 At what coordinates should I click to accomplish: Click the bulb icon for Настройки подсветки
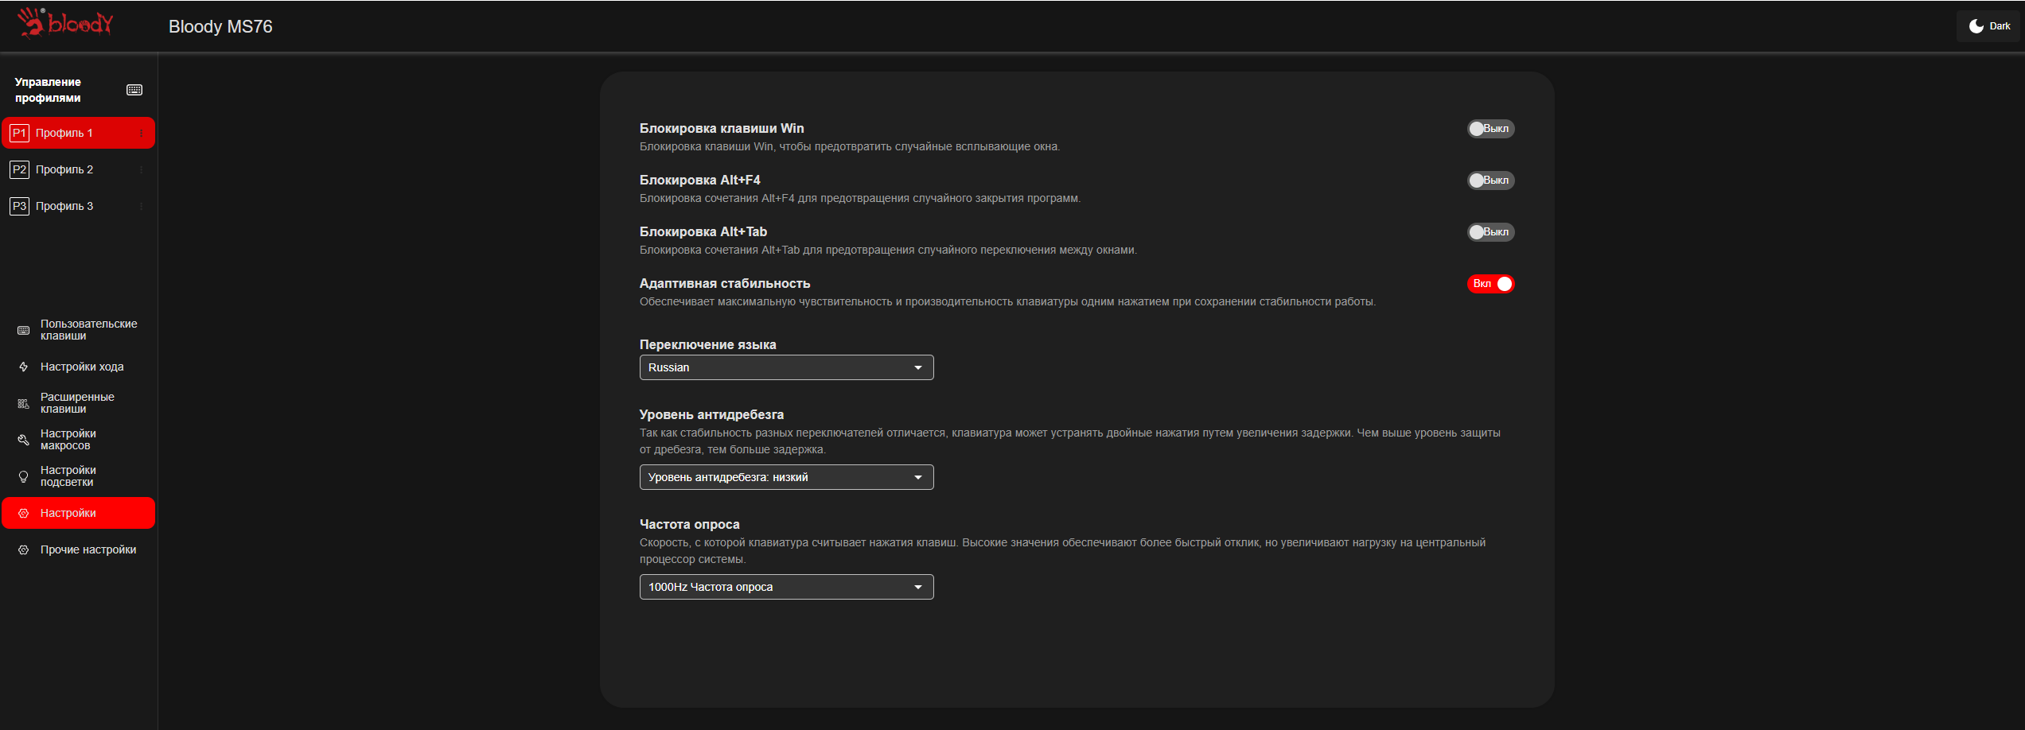(x=23, y=476)
